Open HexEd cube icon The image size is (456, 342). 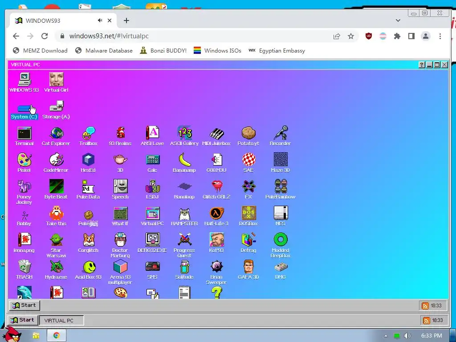[88, 163]
